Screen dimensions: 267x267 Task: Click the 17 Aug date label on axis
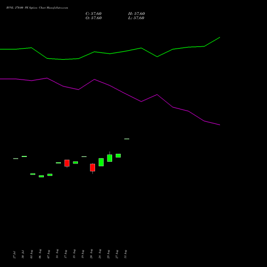(x=66, y=254)
